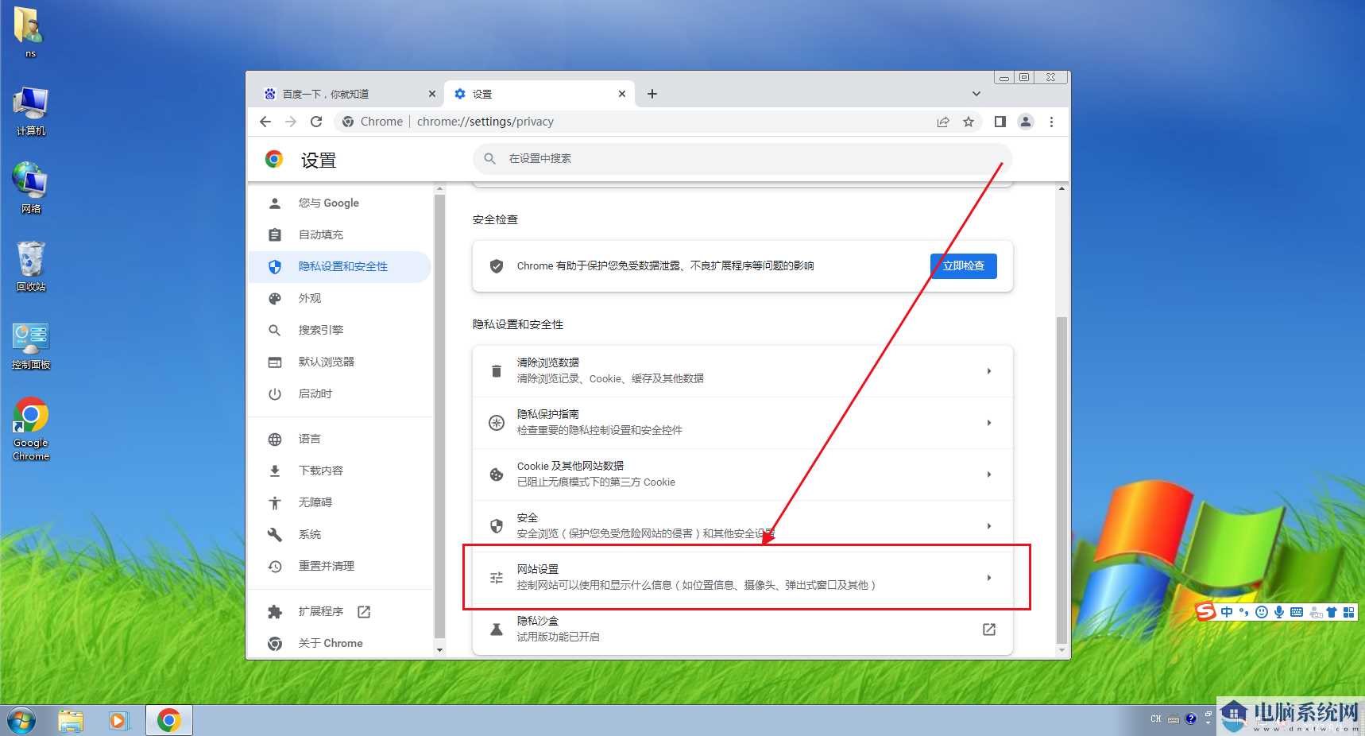
Task: Click the Chrome taskbar button
Action: [168, 721]
